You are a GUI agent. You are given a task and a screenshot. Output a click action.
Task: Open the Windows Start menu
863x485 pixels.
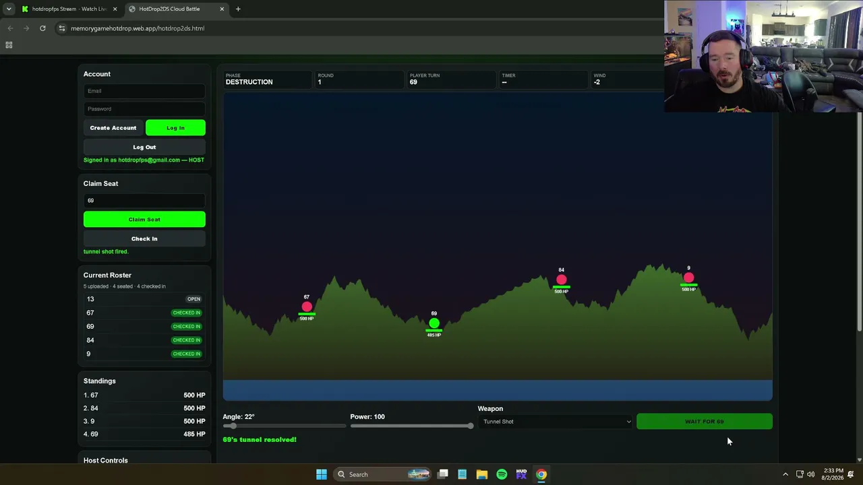[x=322, y=474]
